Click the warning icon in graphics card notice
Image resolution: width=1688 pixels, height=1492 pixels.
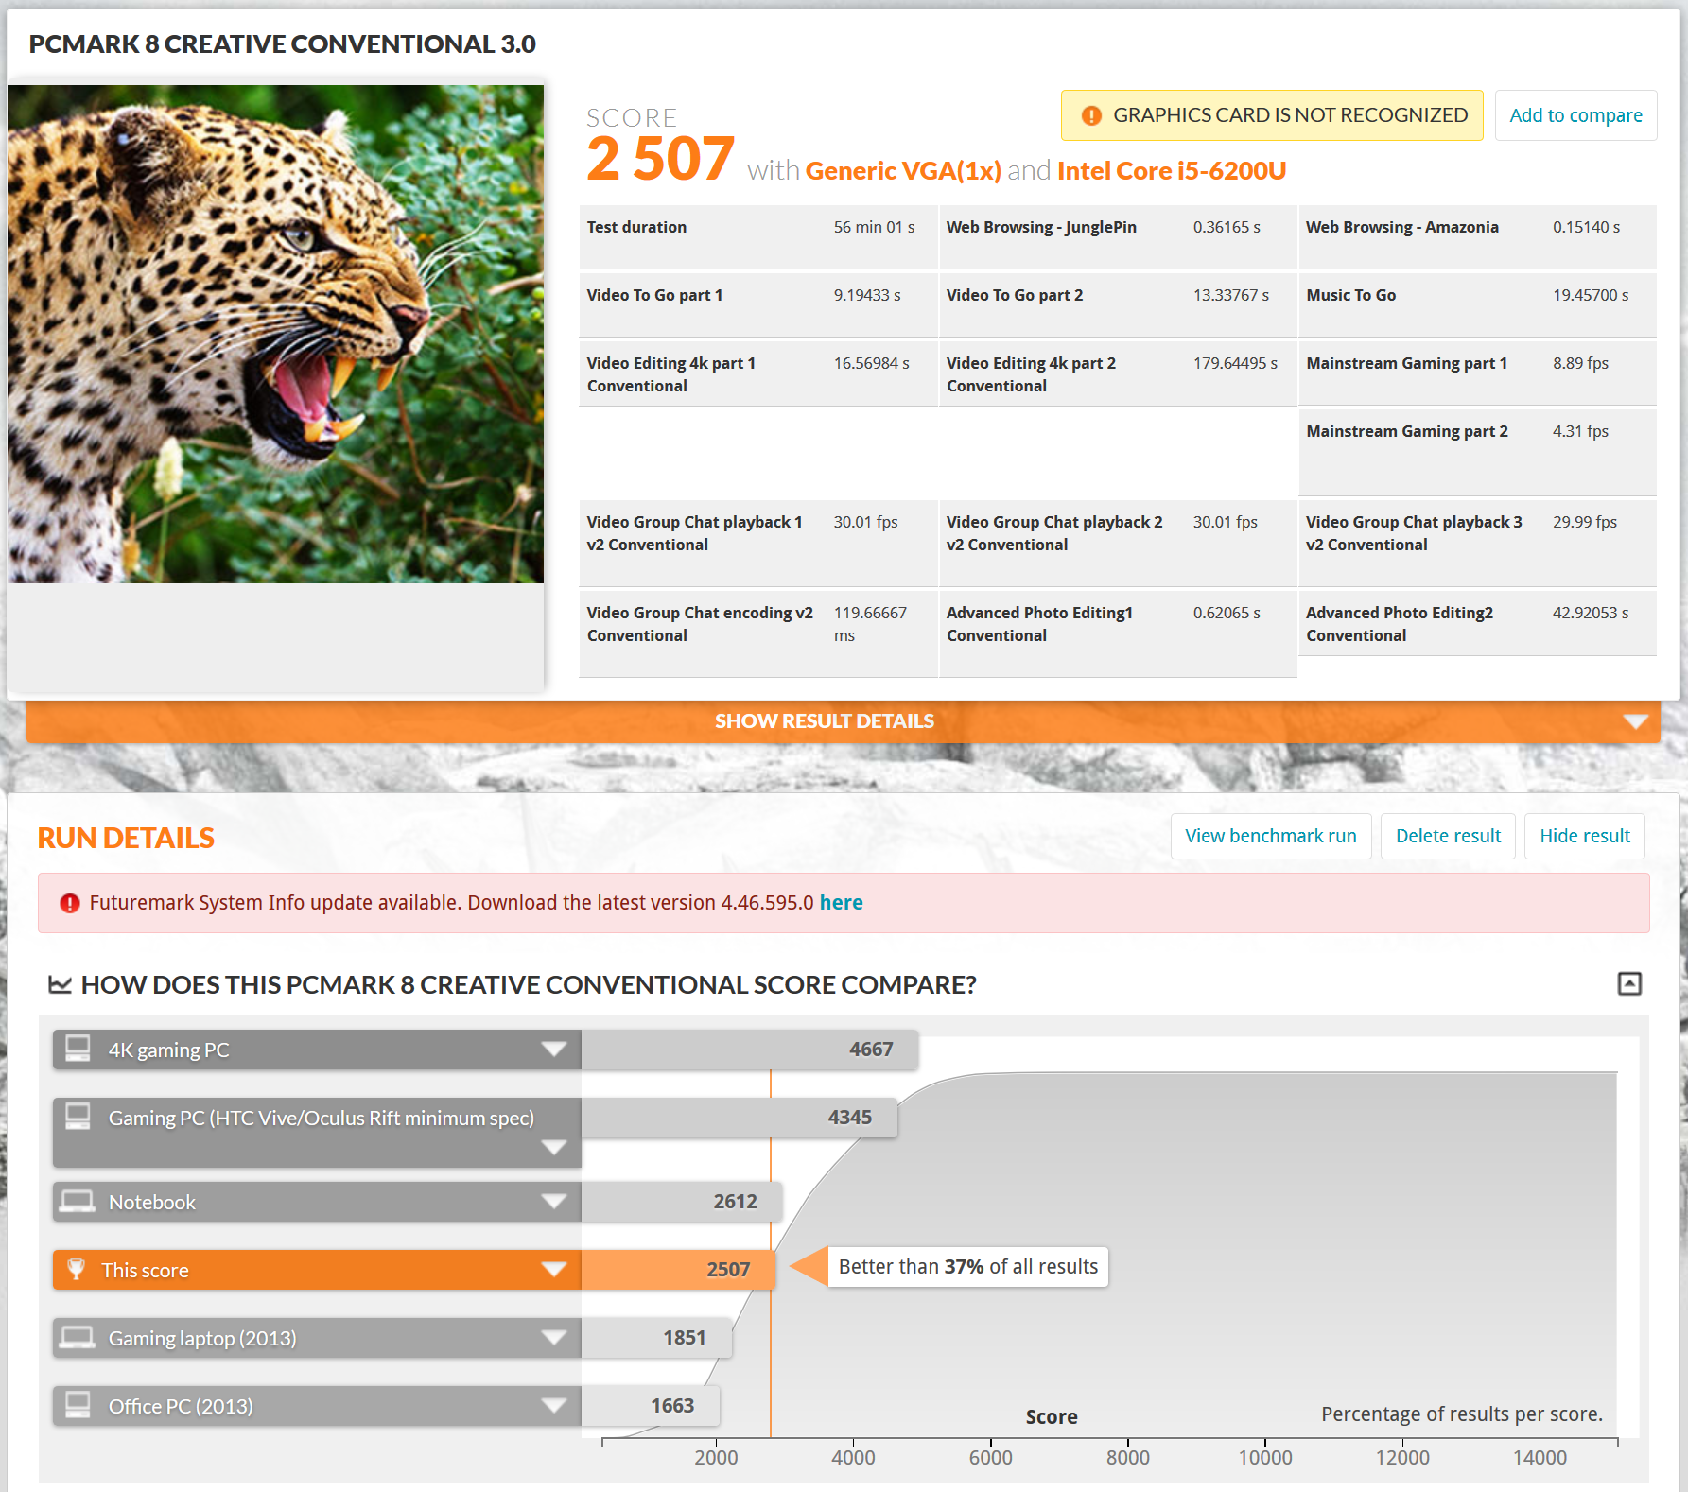(x=1091, y=115)
